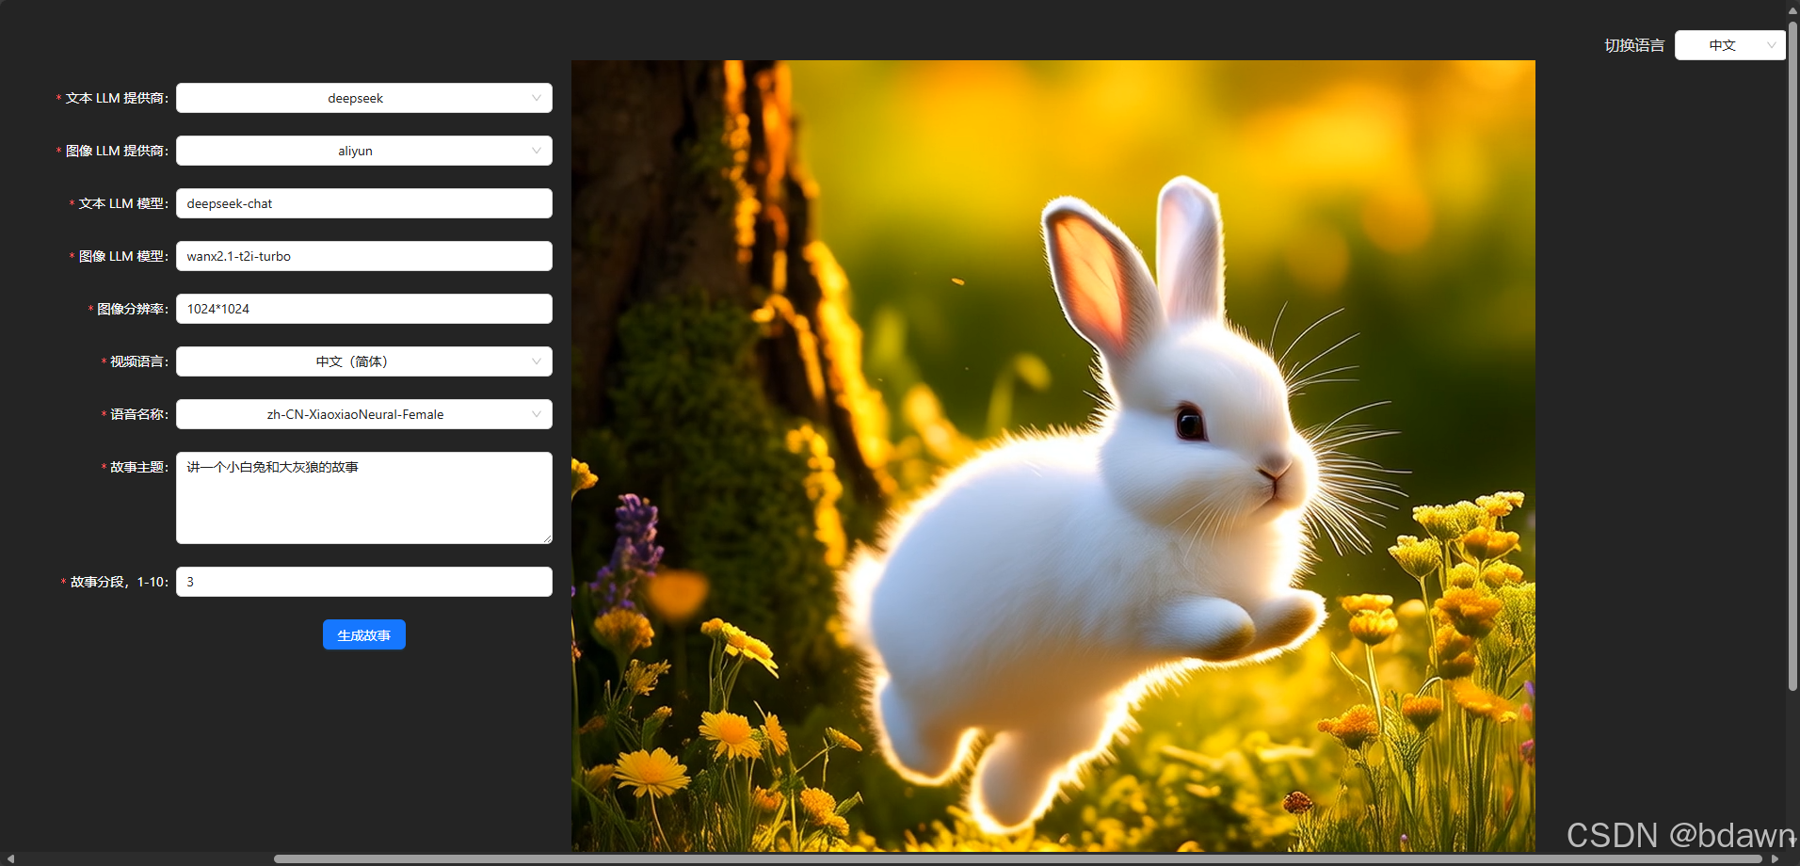Click the 语音名称 label
Image resolution: width=1800 pixels, height=866 pixels.
[x=139, y=414]
